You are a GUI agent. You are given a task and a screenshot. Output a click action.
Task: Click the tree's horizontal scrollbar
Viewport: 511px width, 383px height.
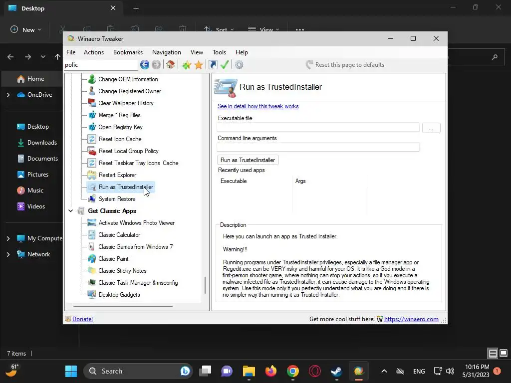pos(123,307)
